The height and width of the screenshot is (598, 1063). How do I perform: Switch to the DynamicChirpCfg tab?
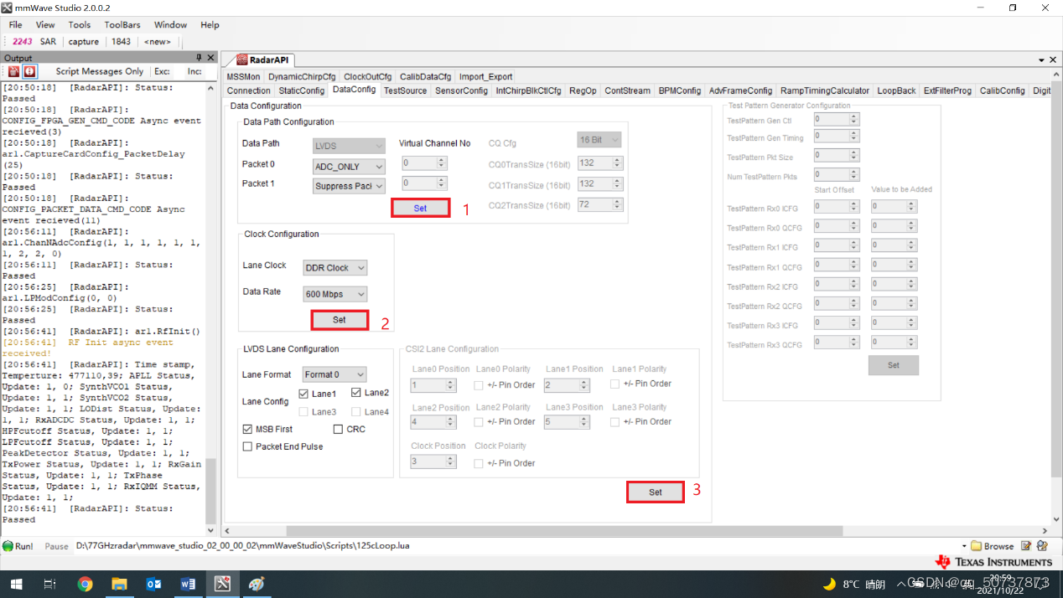(302, 76)
